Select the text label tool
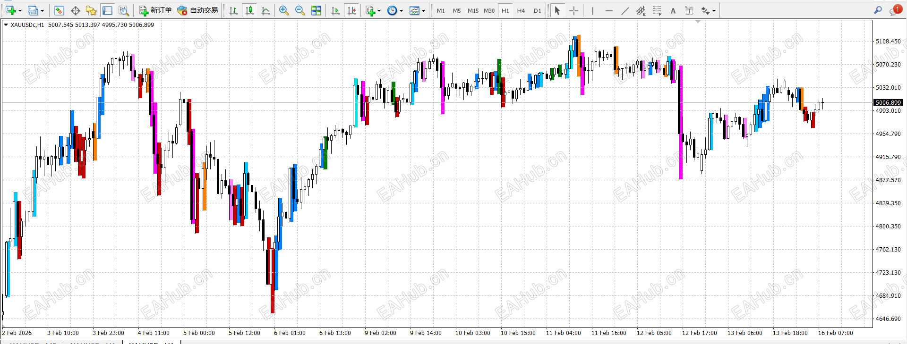Screen dimensions: 907x344 point(689,10)
